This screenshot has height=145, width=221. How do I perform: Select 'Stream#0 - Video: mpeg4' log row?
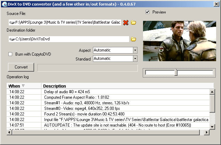[108, 108]
